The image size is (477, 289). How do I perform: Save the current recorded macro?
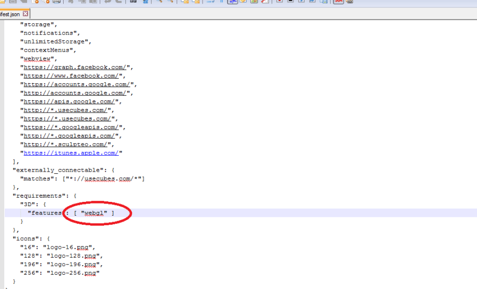324,2
